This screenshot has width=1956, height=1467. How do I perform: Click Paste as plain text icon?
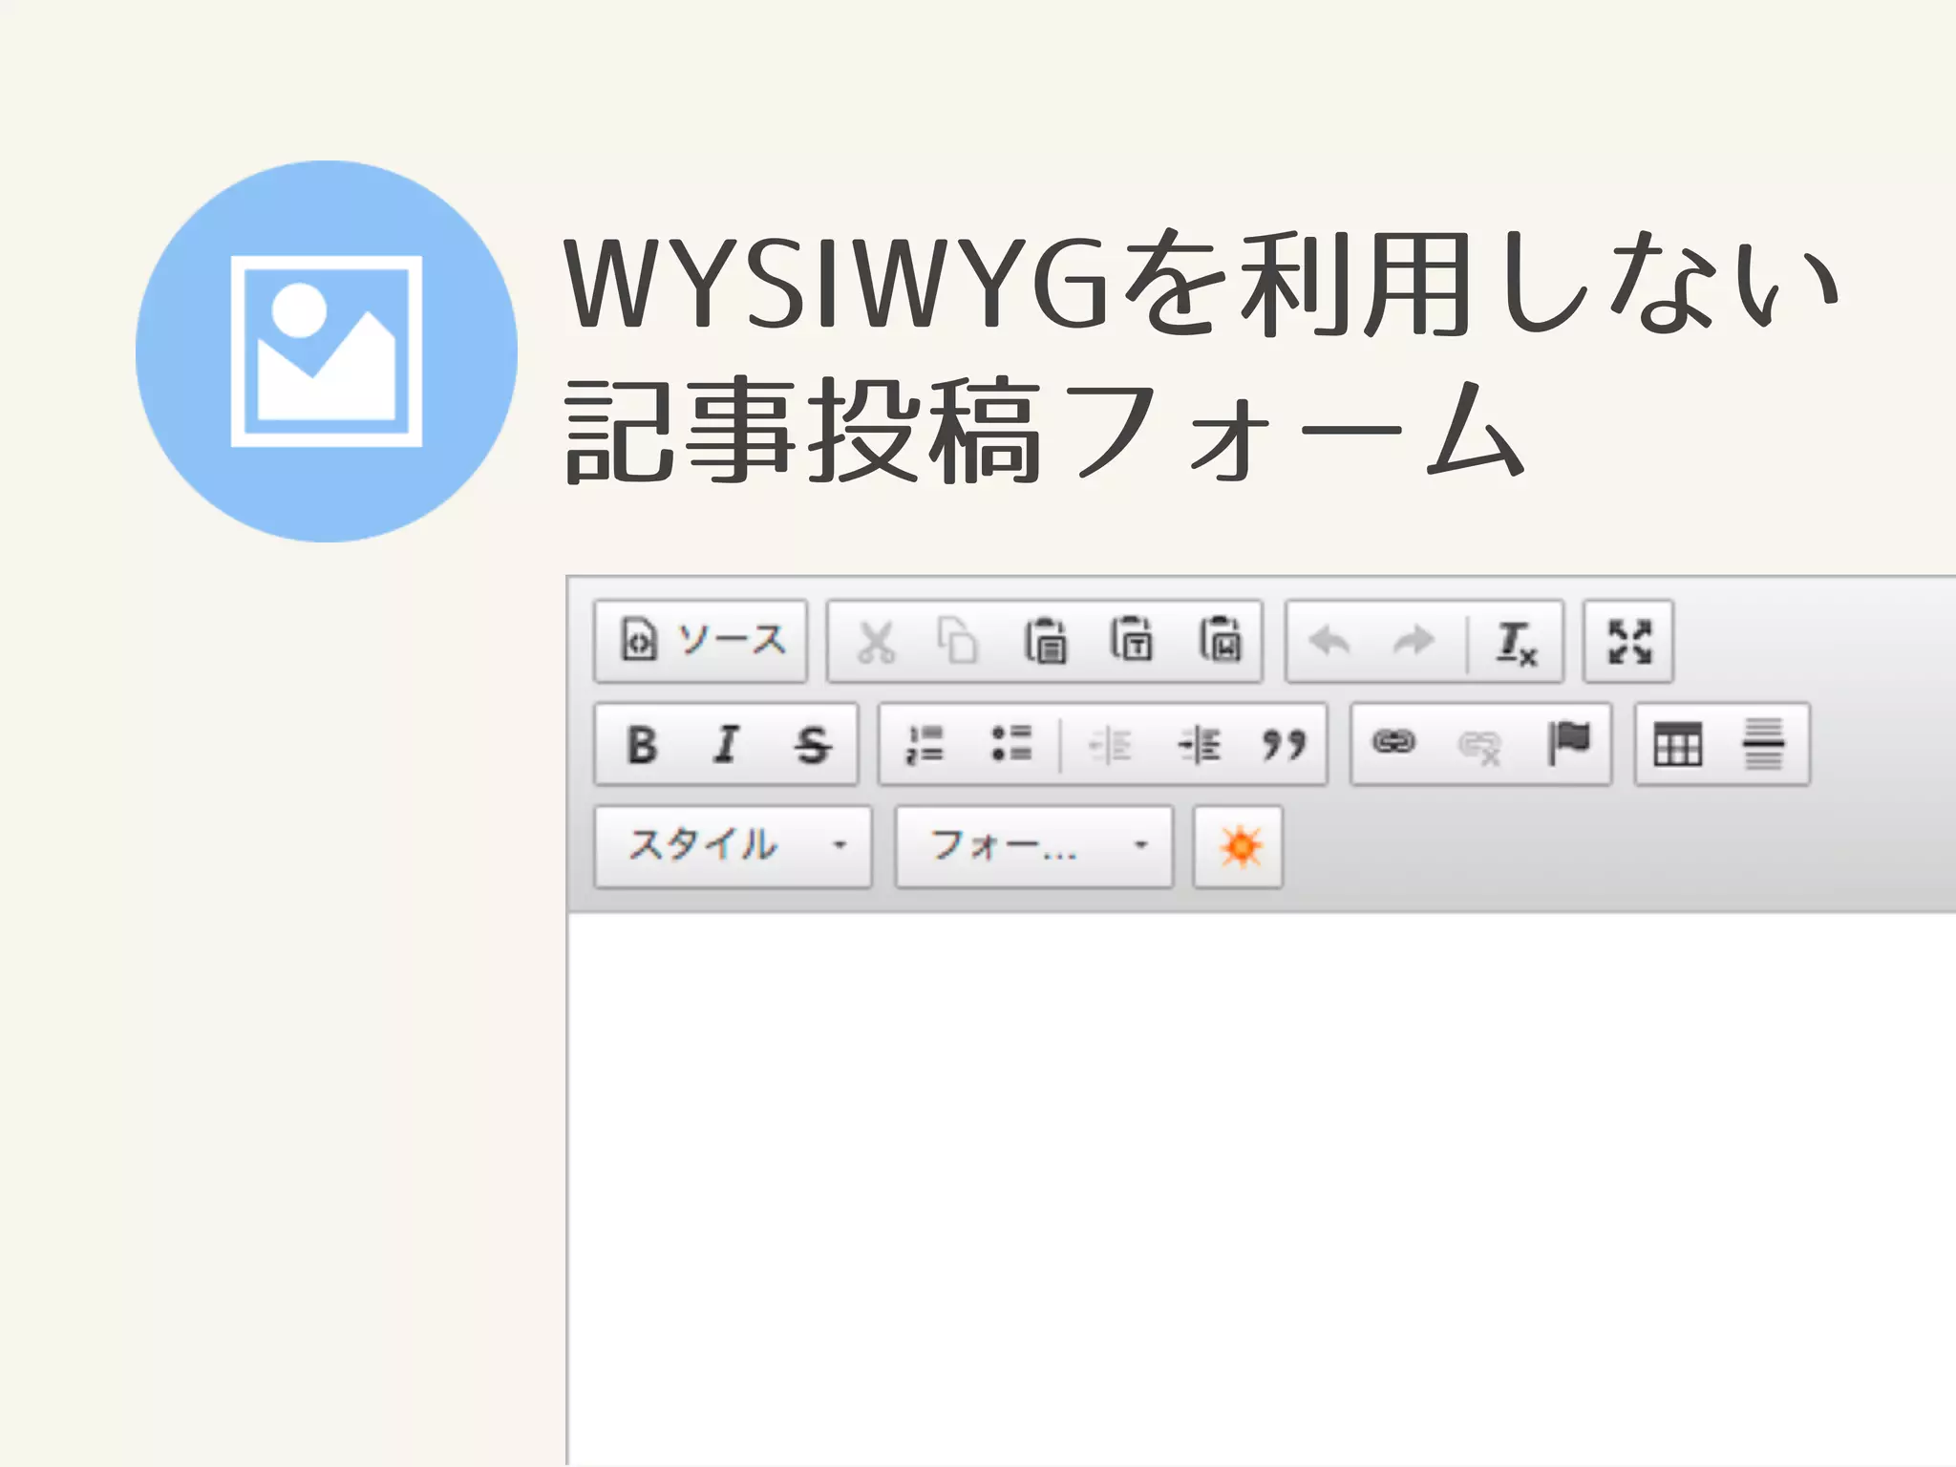click(x=1132, y=641)
